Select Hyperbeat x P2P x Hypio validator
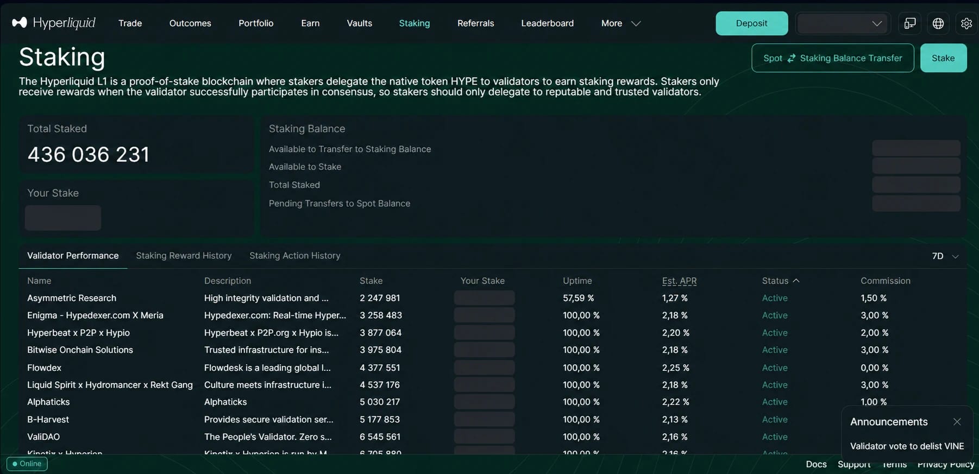 coord(78,333)
